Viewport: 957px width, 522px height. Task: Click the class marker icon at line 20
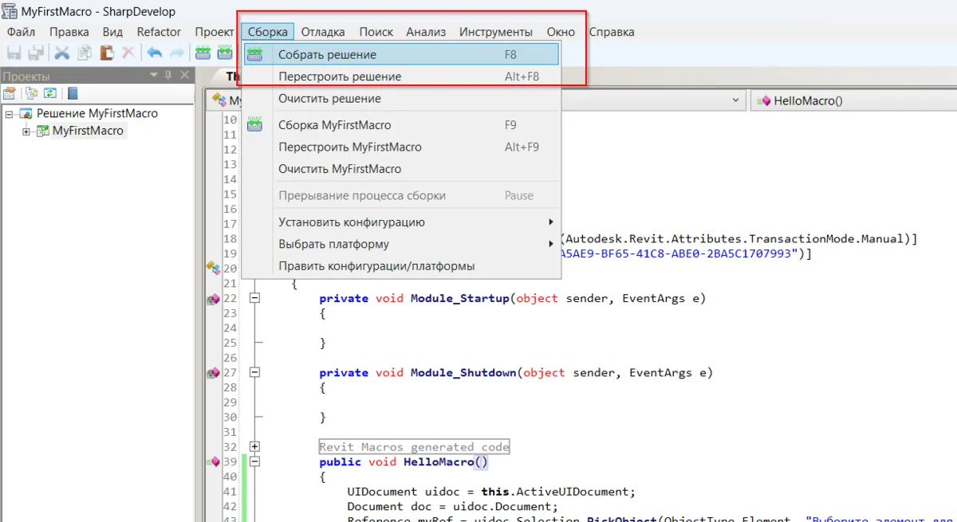click(212, 268)
